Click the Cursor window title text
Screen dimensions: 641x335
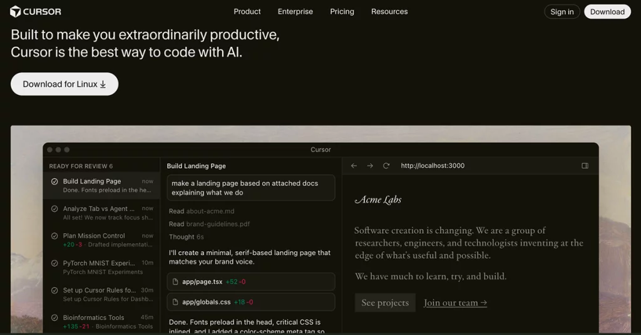pyautogui.click(x=321, y=150)
